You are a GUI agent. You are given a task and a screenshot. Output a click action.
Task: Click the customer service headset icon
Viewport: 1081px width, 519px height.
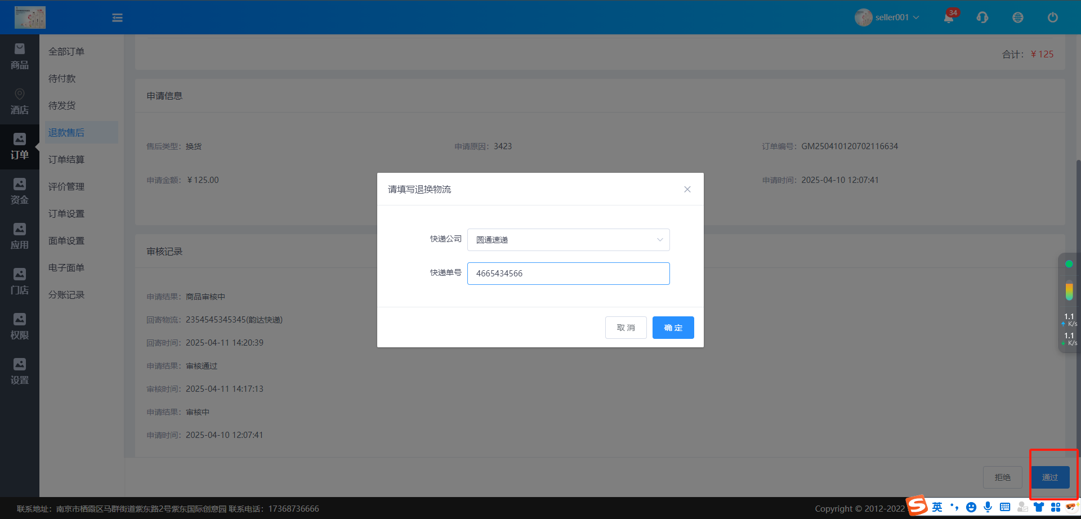pos(982,17)
